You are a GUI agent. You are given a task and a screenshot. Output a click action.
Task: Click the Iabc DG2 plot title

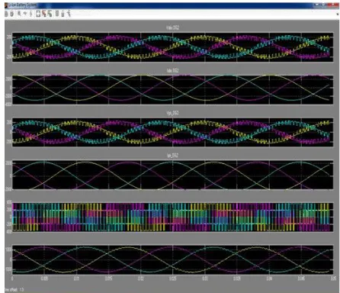172,70
